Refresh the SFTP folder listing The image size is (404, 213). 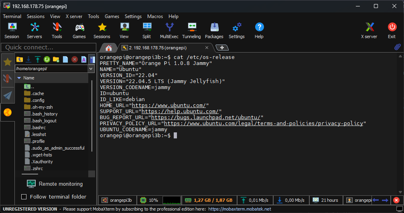[x=47, y=59]
